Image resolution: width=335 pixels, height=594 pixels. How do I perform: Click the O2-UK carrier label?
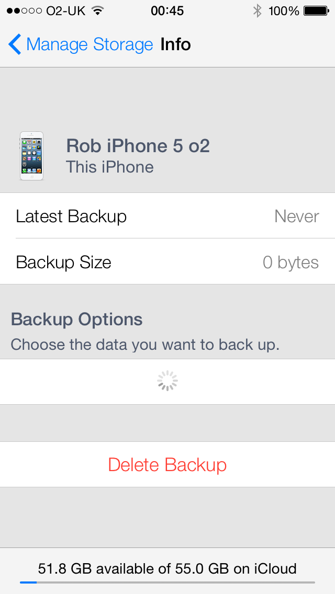pyautogui.click(x=65, y=11)
